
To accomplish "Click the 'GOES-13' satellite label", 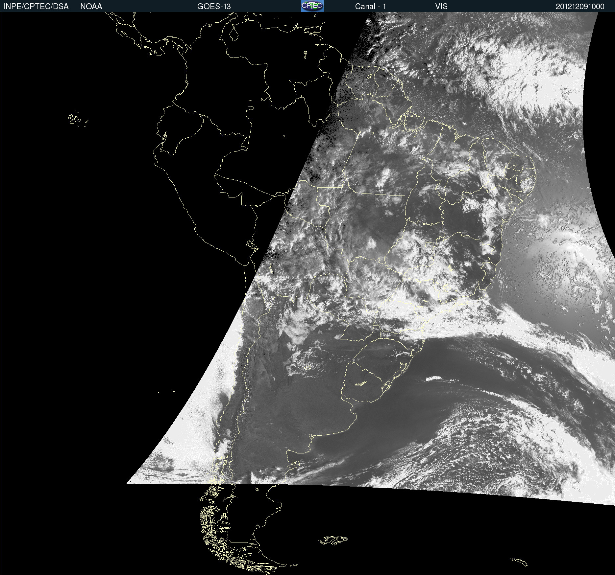I will coord(214,7).
